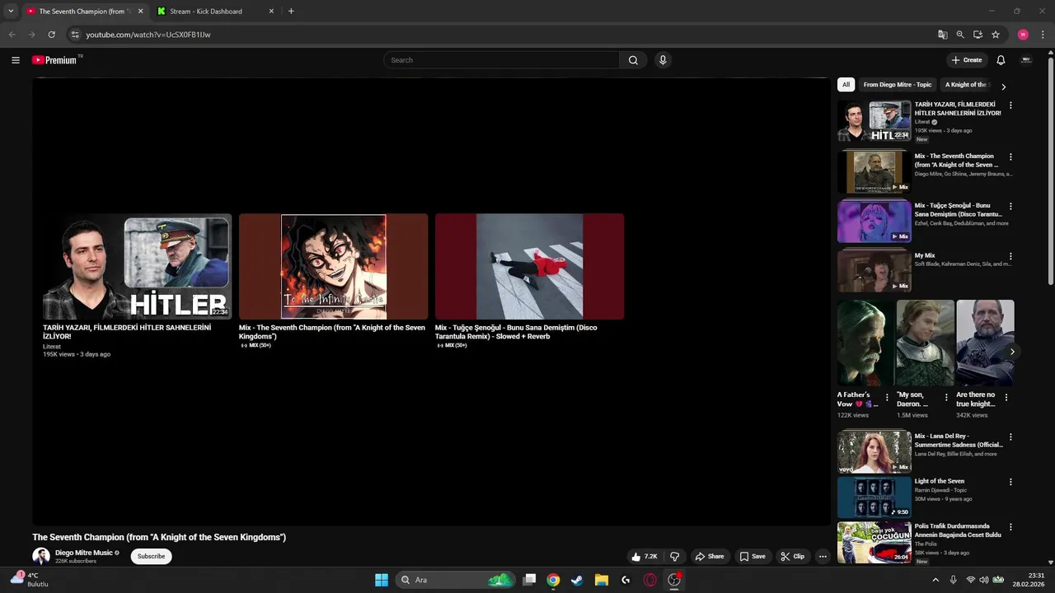Translate this page icon in address bar
Image resolution: width=1055 pixels, height=593 pixels.
click(x=943, y=35)
